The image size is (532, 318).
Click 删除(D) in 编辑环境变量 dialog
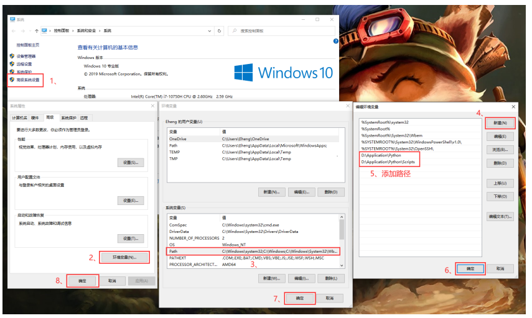point(500,163)
